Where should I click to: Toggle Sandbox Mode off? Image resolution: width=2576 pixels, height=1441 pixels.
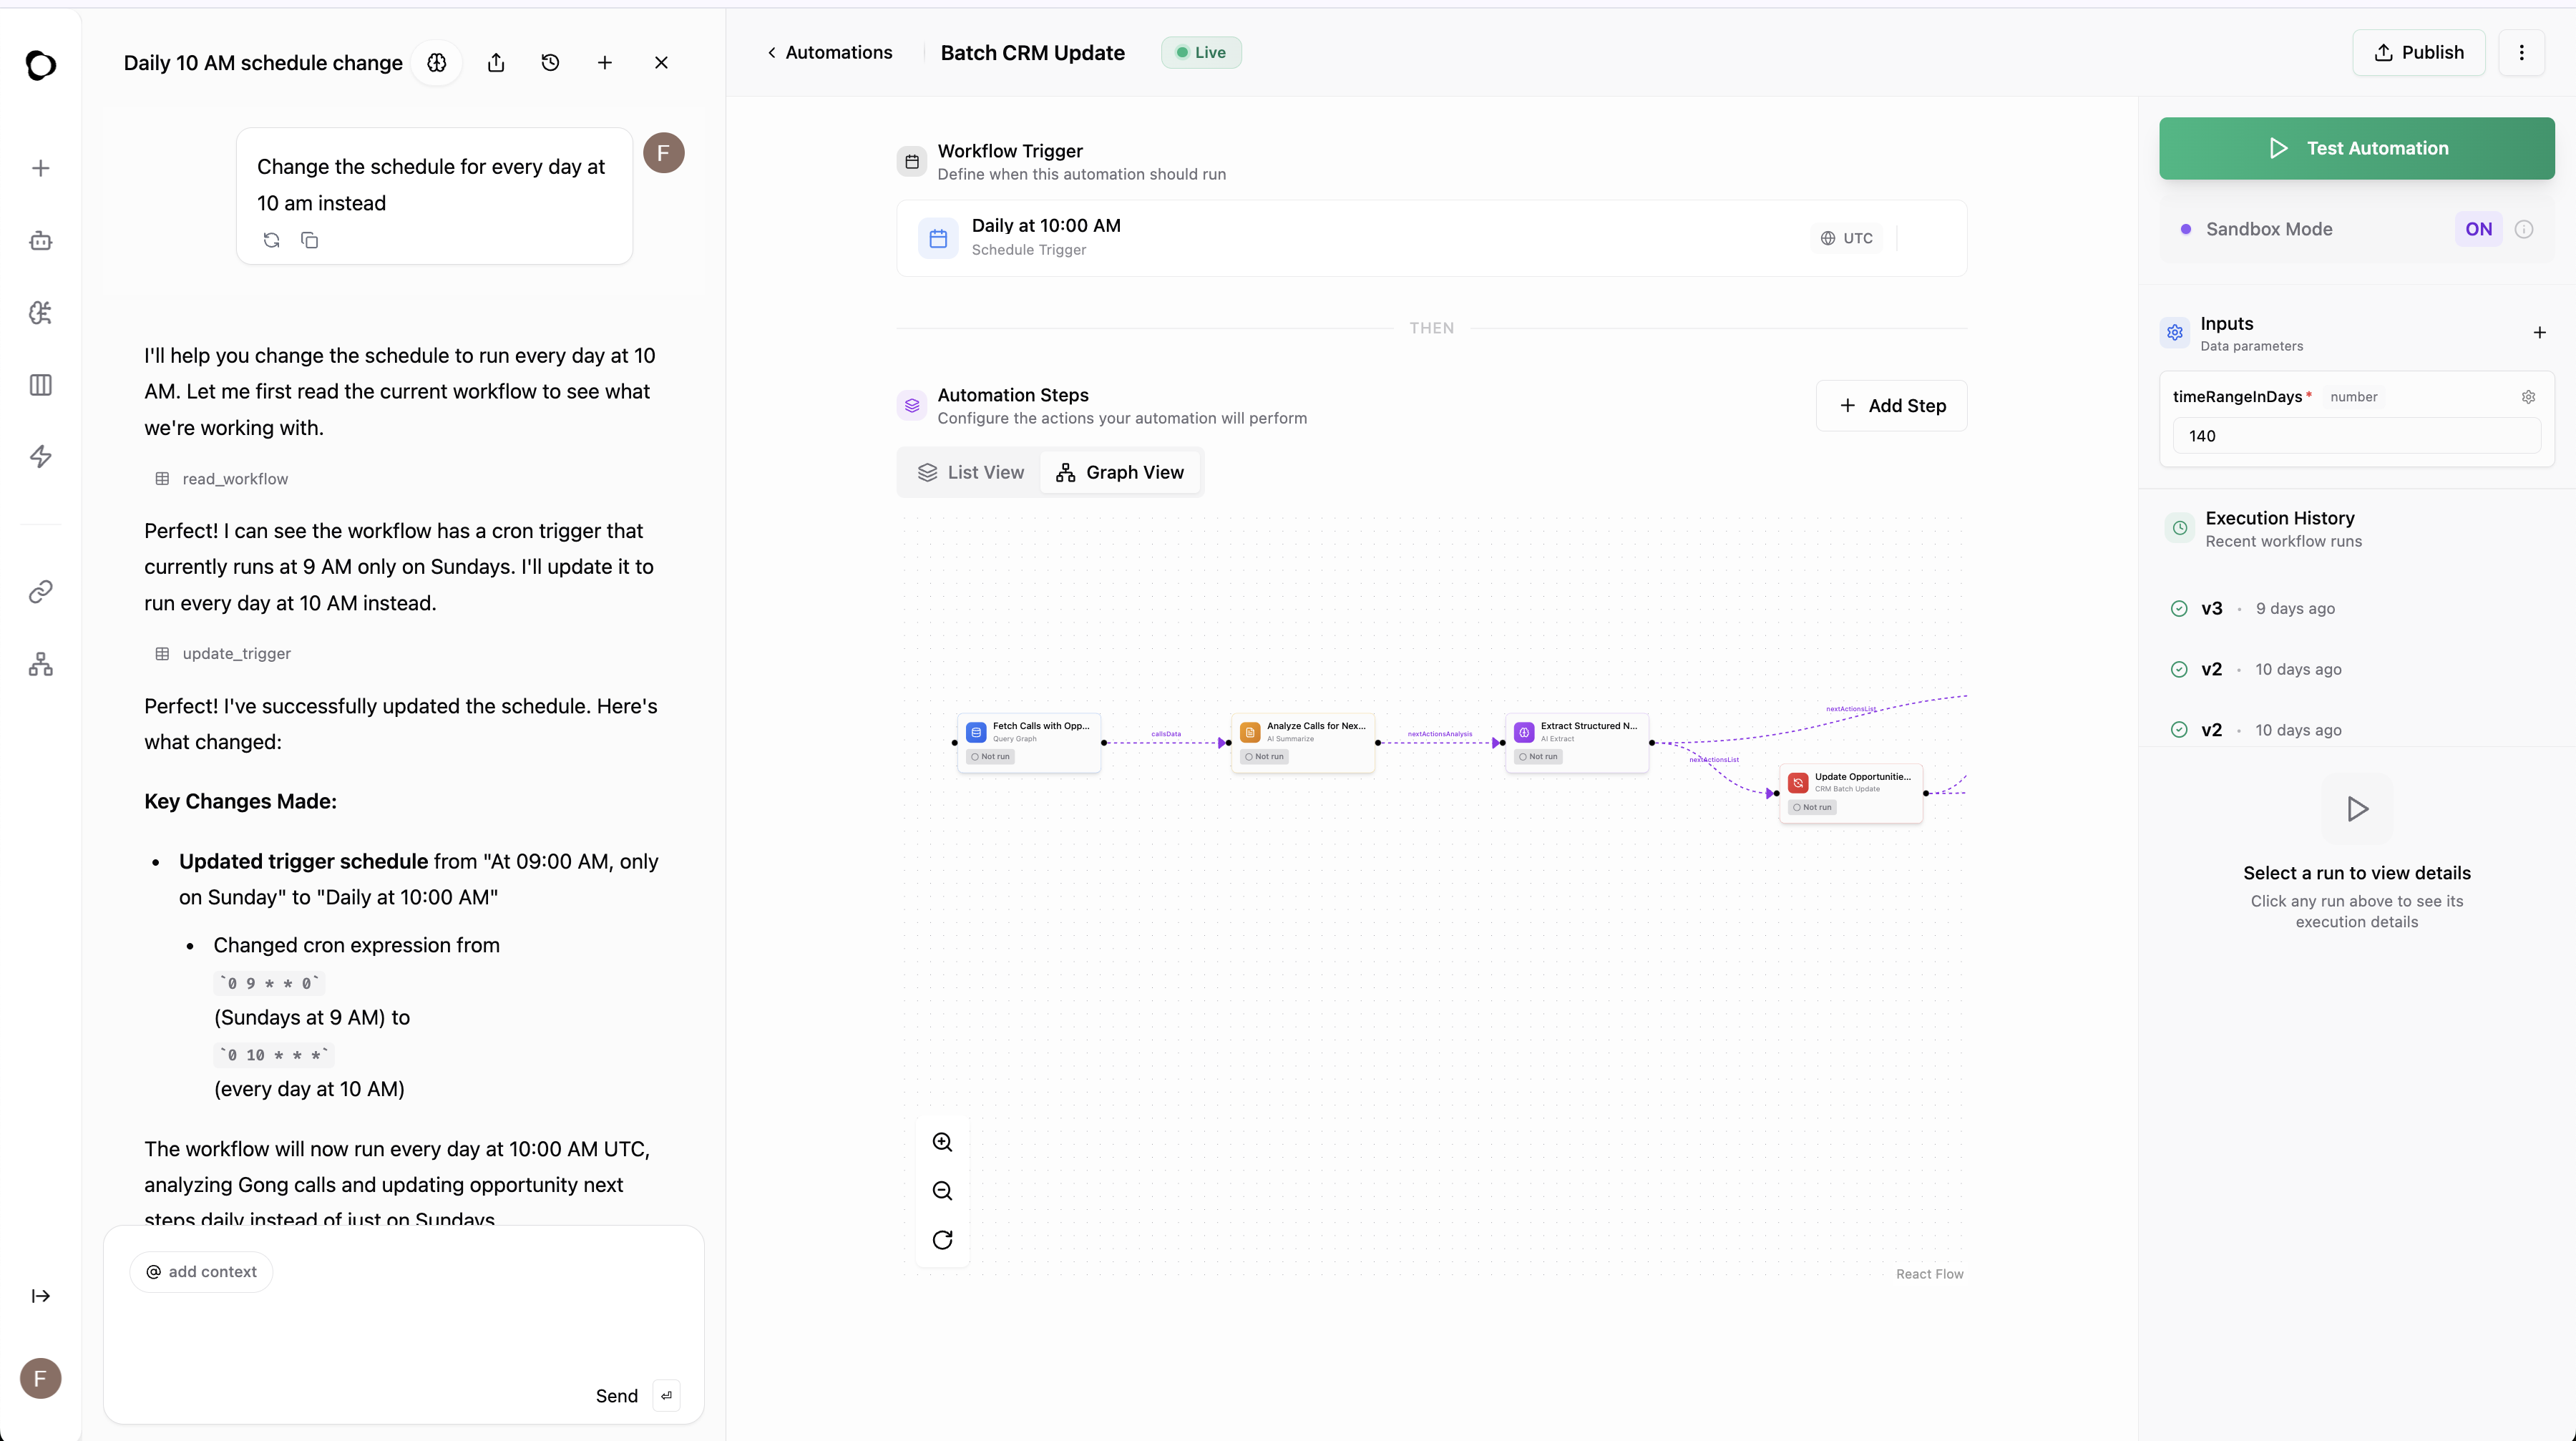tap(2479, 228)
